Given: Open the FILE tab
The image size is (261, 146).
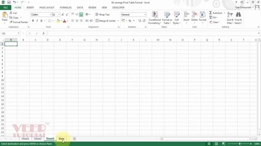Looking at the screenshot, I should 6,8.
